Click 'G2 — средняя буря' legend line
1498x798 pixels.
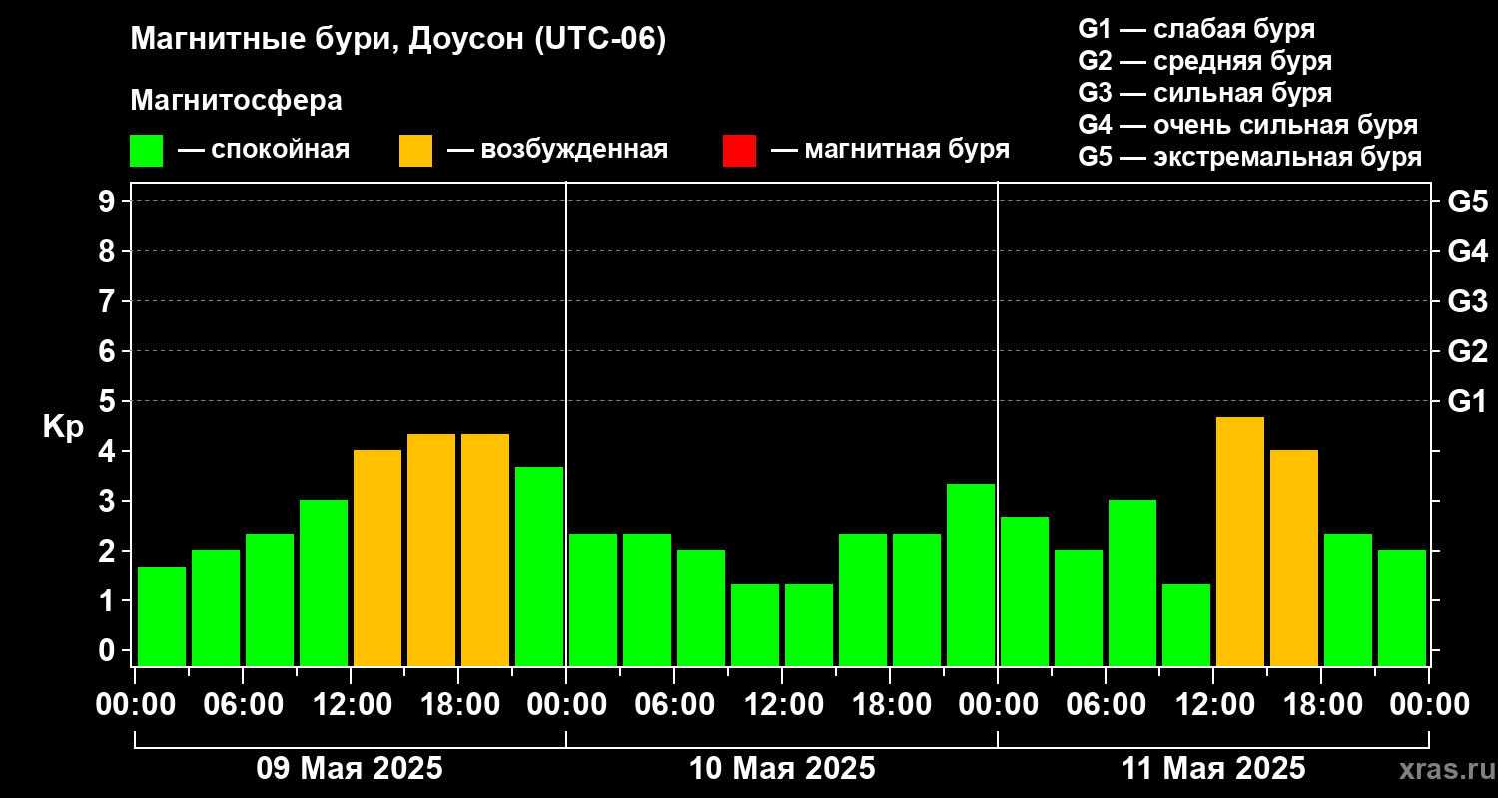point(1204,61)
